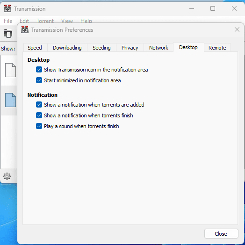Click the Close button in Preferences

pyautogui.click(x=221, y=234)
